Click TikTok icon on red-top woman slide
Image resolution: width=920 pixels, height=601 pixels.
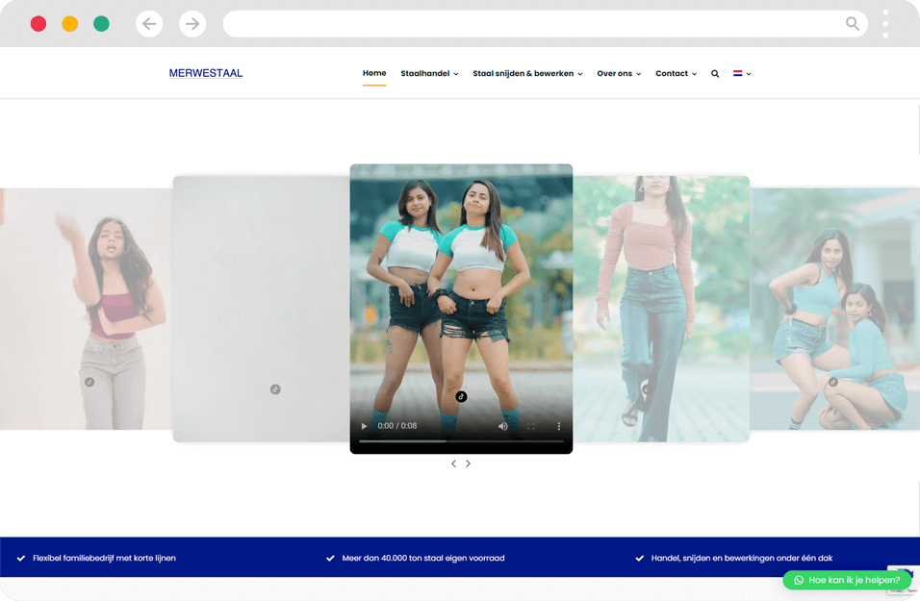89,382
